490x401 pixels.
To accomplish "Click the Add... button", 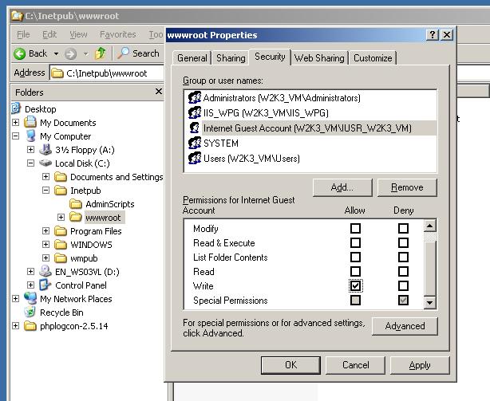I will tap(342, 187).
